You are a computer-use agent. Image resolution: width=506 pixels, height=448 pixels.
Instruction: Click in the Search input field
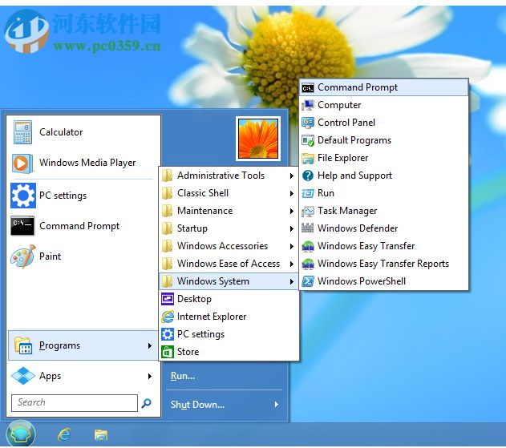pos(75,403)
